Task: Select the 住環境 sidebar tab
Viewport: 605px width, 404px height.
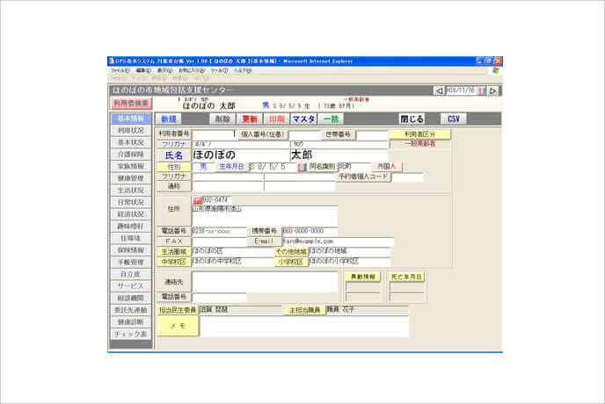Action: [131, 238]
